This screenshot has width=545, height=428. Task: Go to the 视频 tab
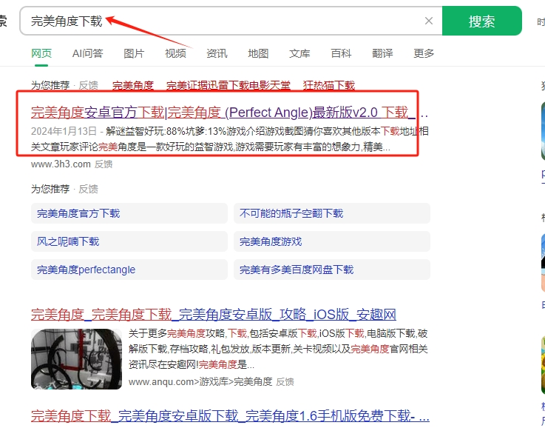(175, 53)
